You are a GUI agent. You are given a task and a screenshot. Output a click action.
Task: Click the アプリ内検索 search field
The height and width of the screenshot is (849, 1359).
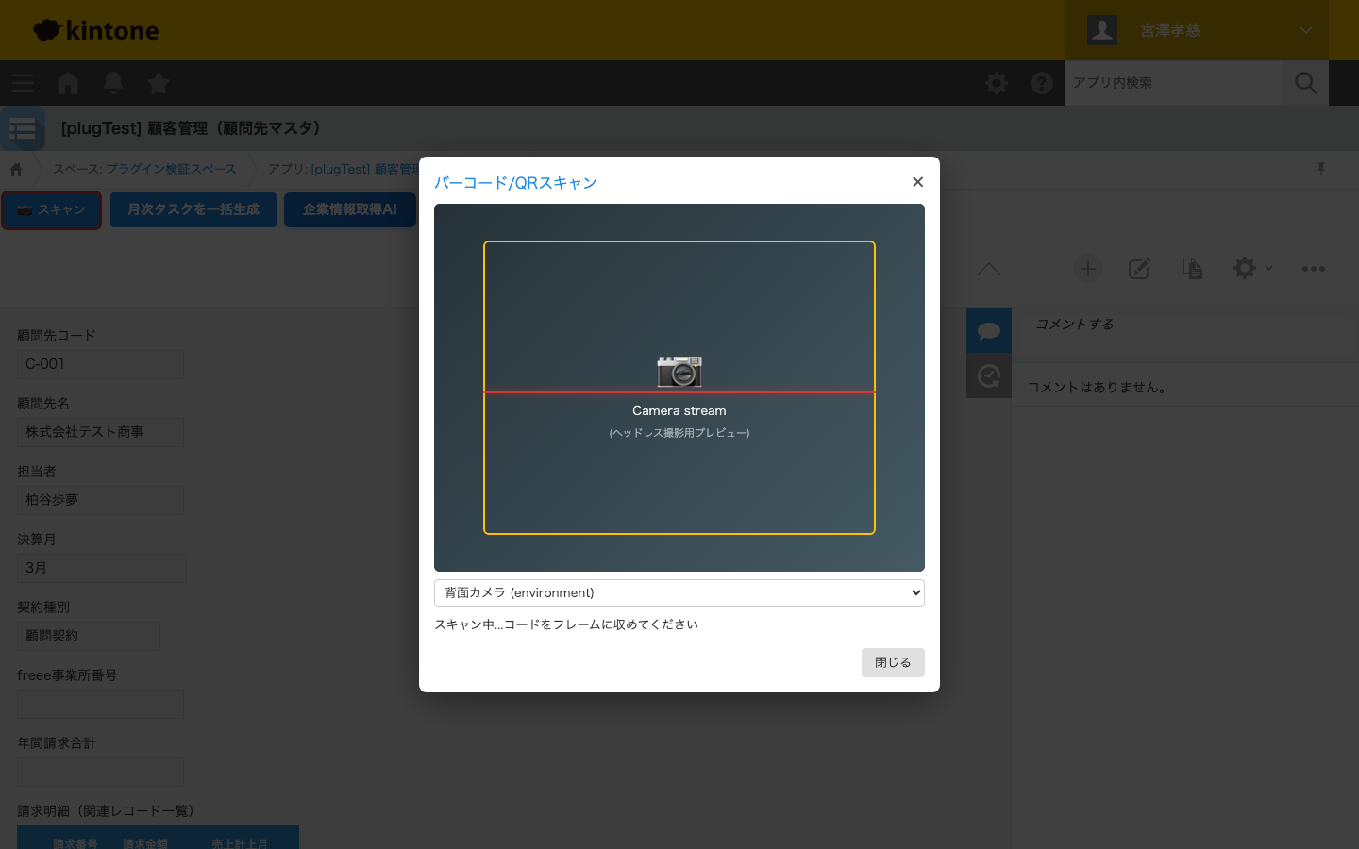pyautogui.click(x=1173, y=83)
